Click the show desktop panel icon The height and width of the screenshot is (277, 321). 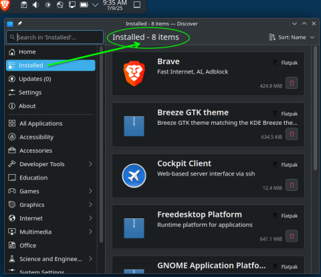click(x=137, y=5)
